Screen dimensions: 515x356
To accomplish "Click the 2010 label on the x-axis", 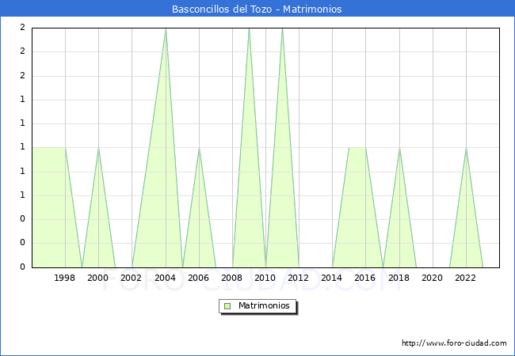I will point(265,278).
